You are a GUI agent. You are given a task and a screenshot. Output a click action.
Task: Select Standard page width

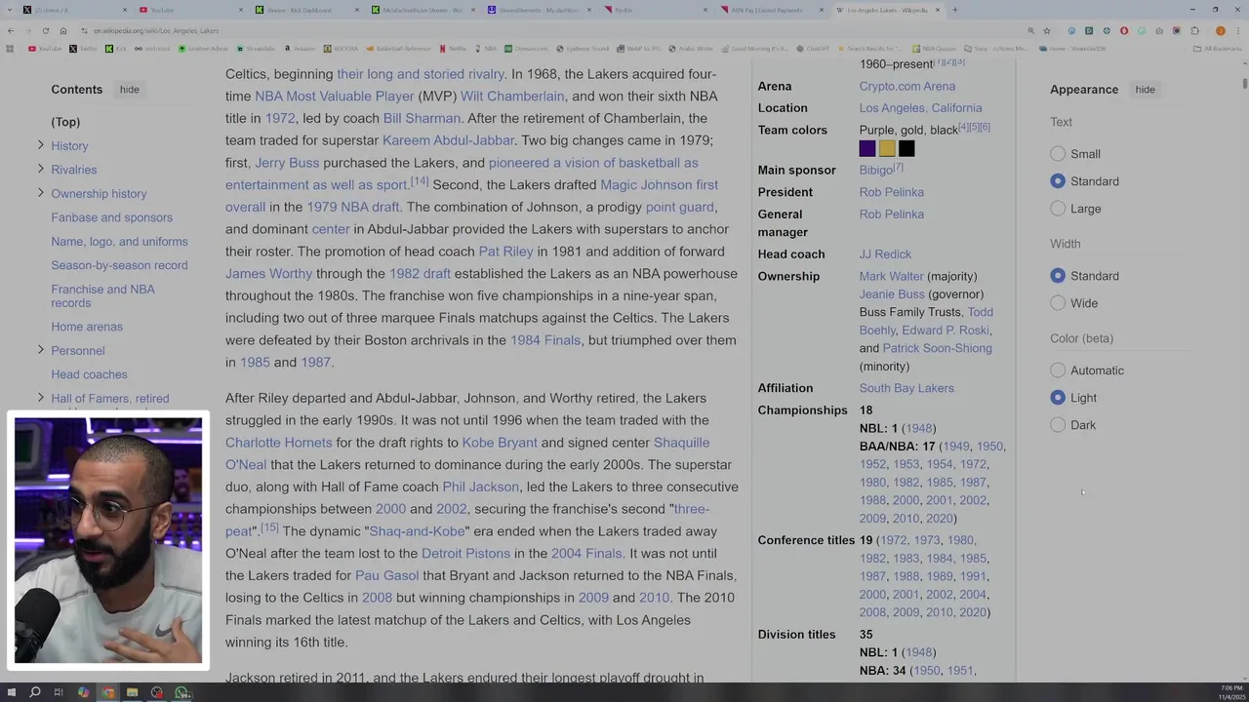point(1058,276)
